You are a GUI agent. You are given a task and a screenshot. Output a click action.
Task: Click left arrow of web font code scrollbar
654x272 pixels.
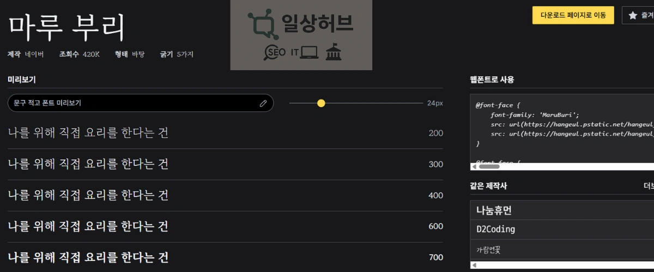[474, 166]
